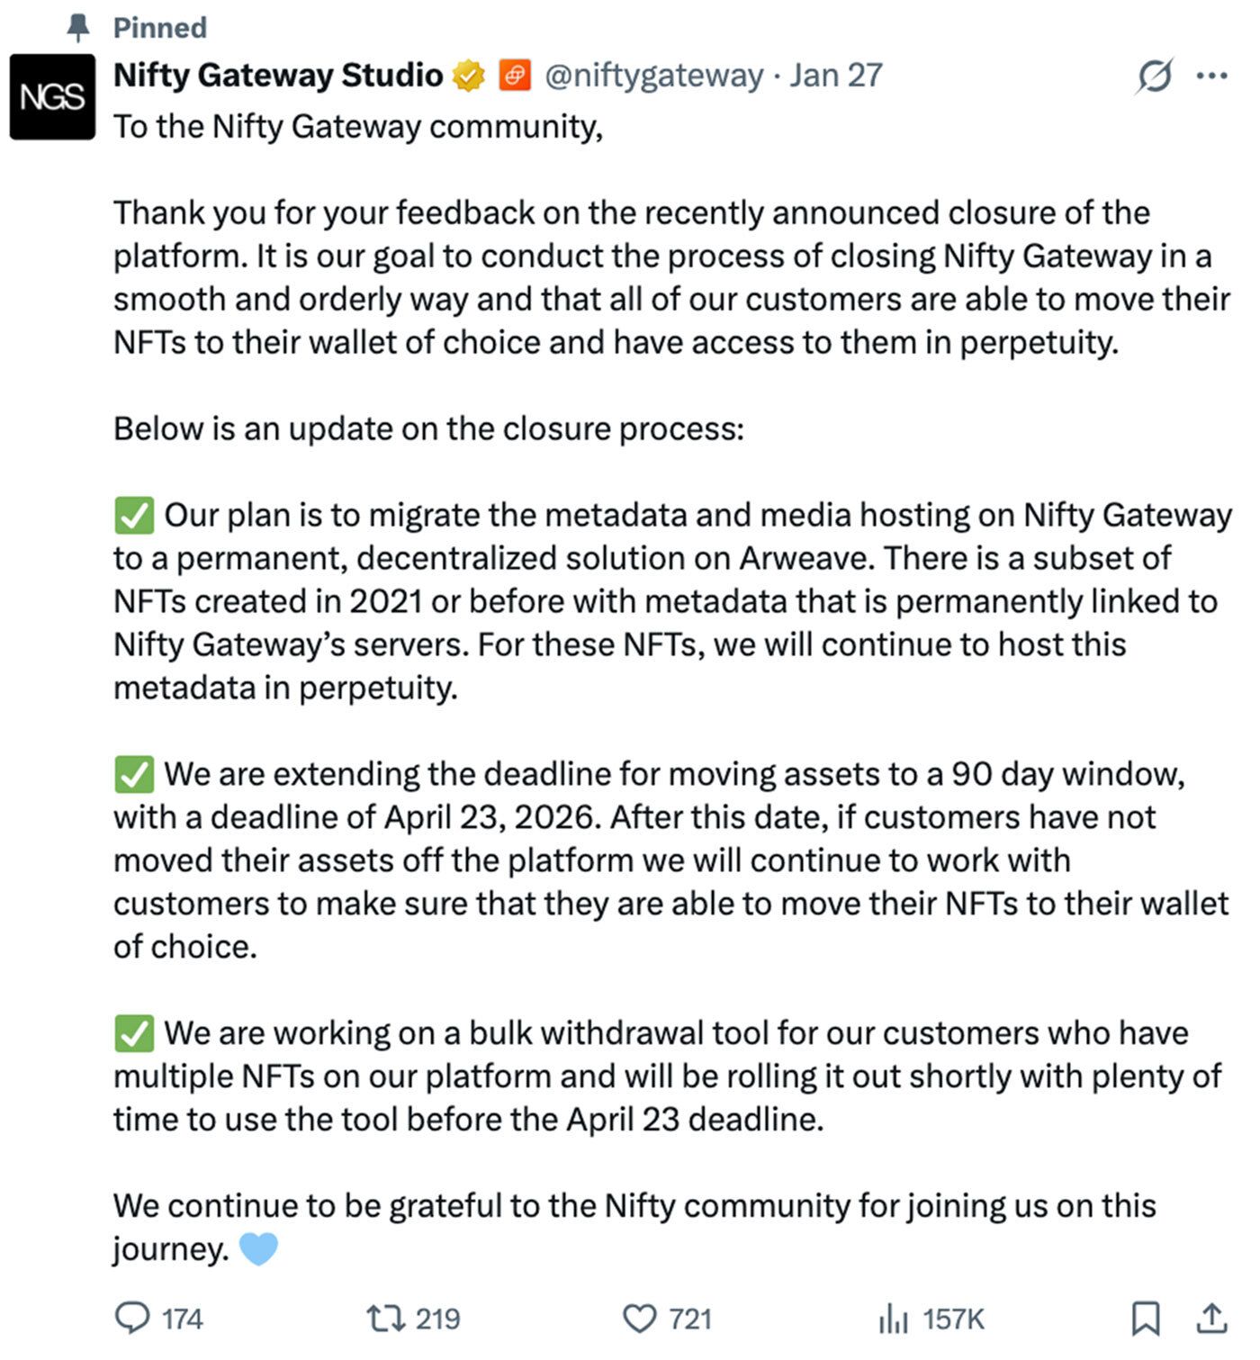This screenshot has height=1360, width=1260.
Task: Click the orange affiliate badge icon
Action: pos(514,76)
